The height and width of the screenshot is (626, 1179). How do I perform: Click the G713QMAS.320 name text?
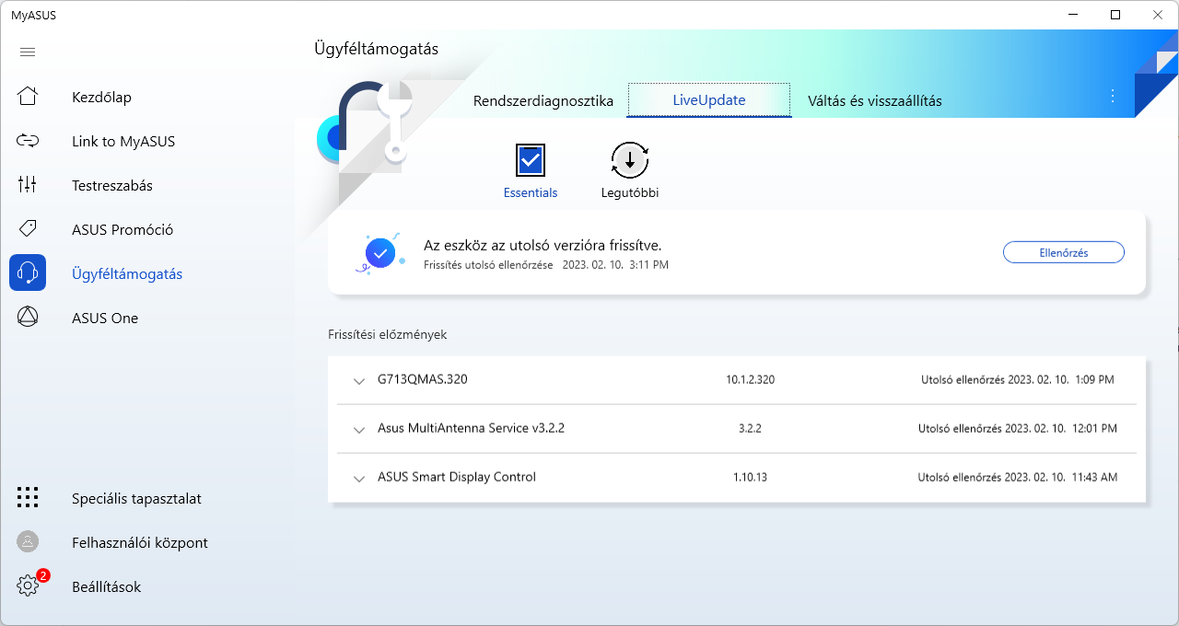(x=423, y=379)
